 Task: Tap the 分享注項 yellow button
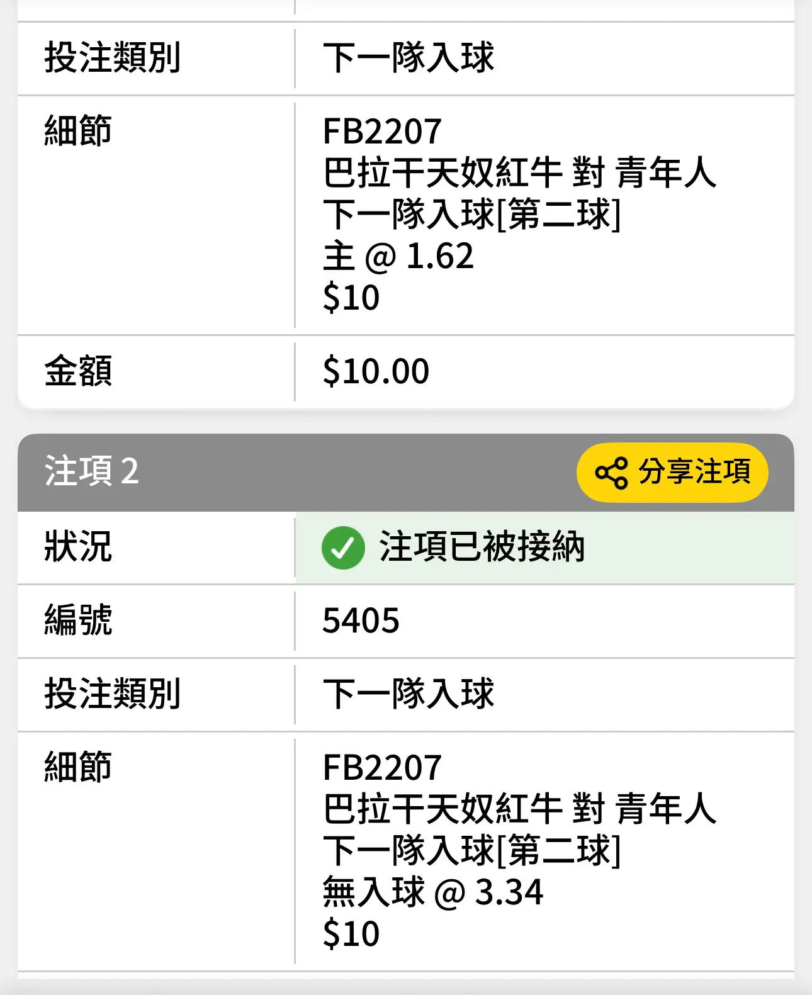pyautogui.click(x=672, y=473)
